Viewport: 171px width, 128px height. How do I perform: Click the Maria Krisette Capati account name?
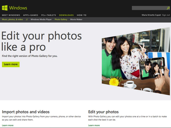point(151,15)
